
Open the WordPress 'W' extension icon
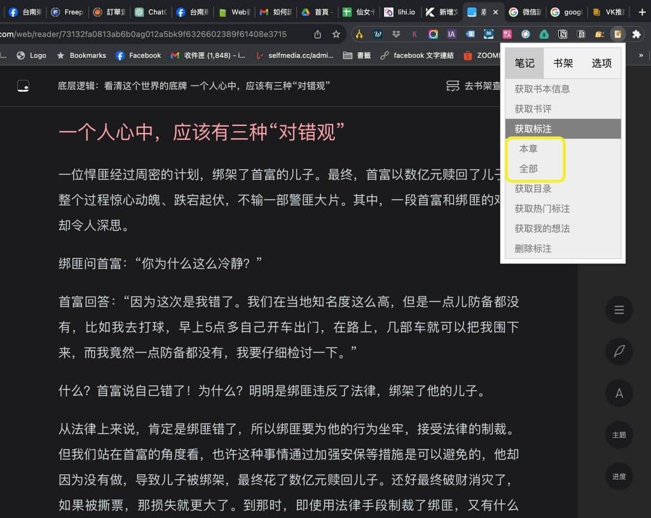378,34
